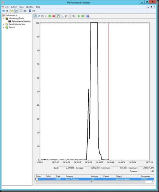
Task: Click the Bytes Total/sec counter cell
Action: (72, 179)
